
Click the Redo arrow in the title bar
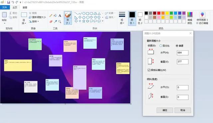pos(17,2)
